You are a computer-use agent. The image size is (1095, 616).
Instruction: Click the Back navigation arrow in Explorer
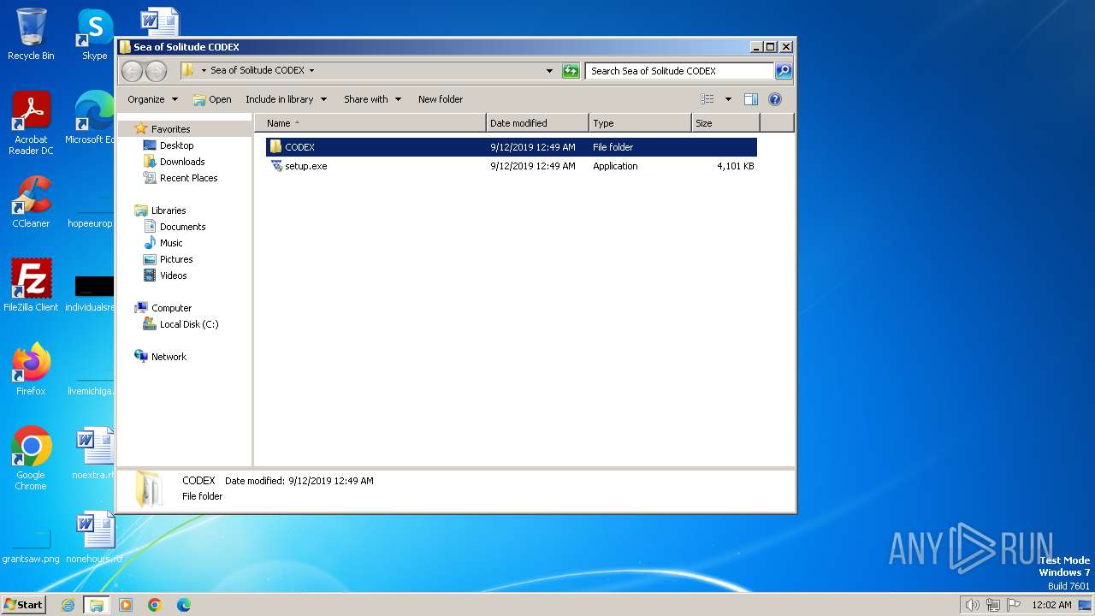(132, 71)
